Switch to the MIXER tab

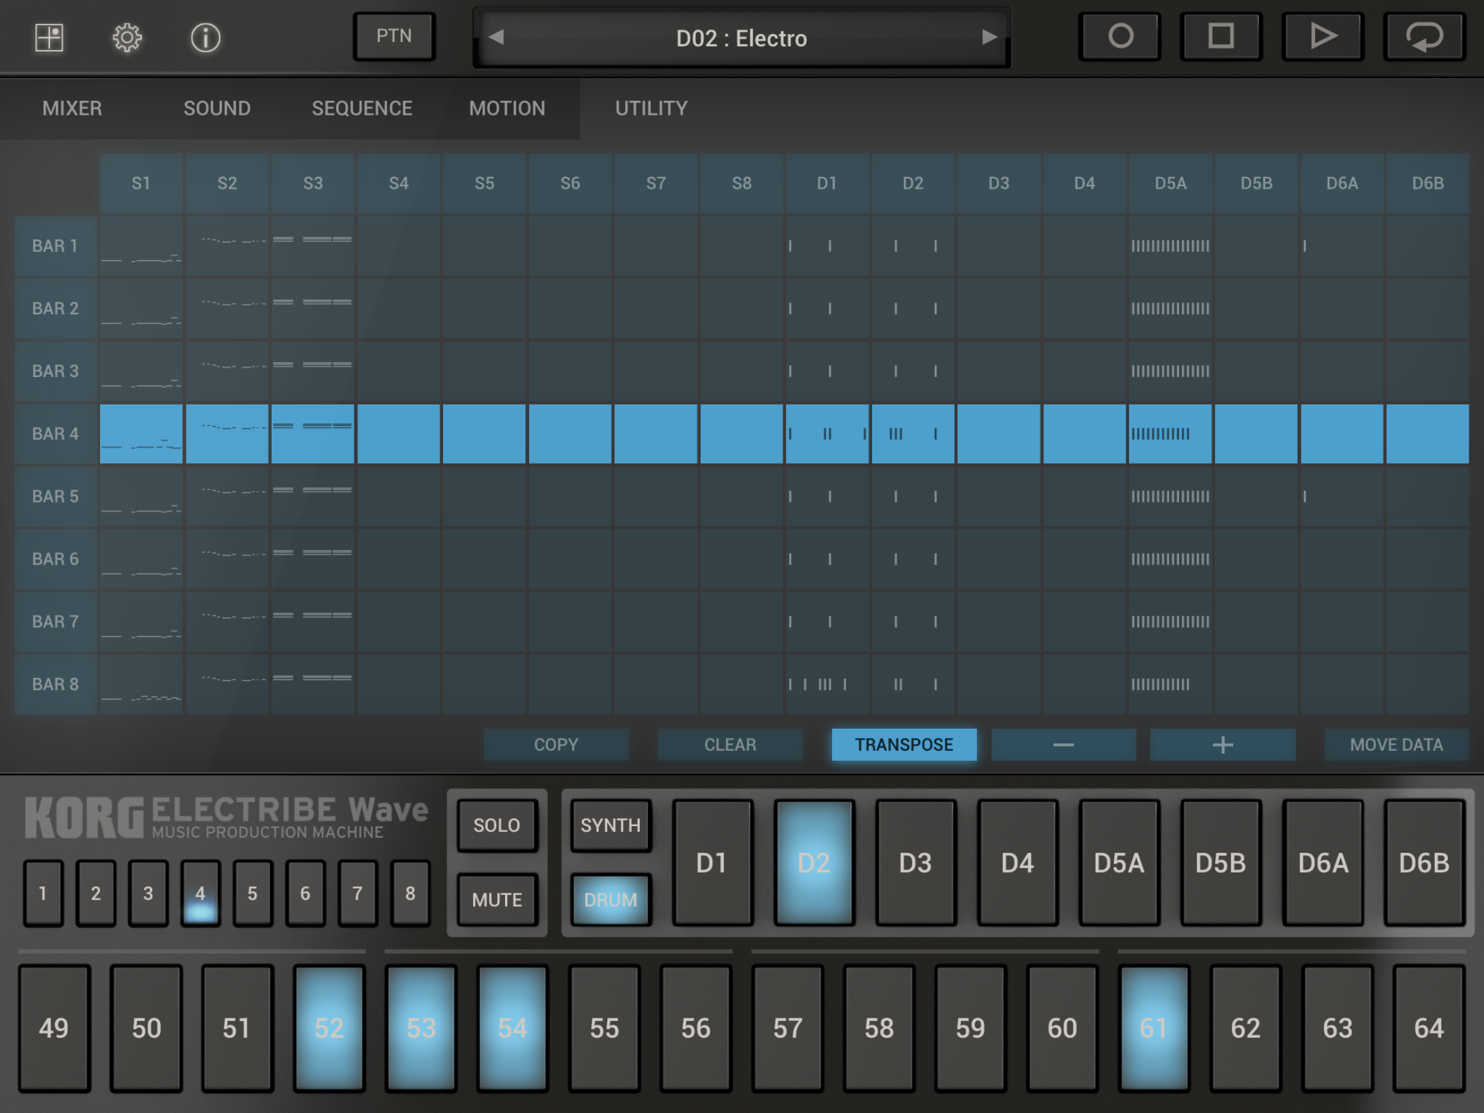tap(73, 108)
